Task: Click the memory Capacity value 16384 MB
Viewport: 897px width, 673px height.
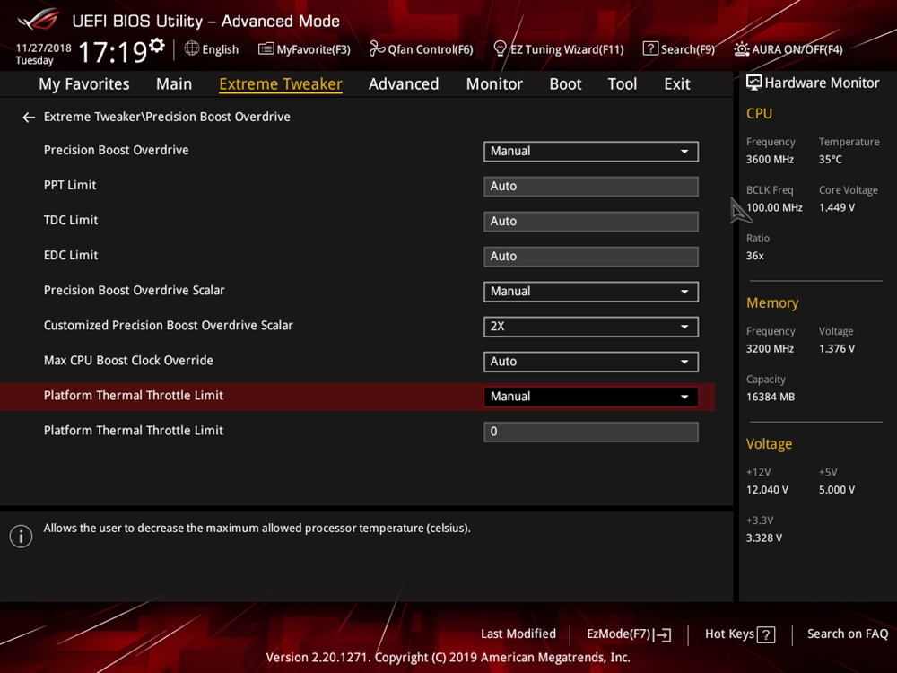Action: tap(771, 398)
